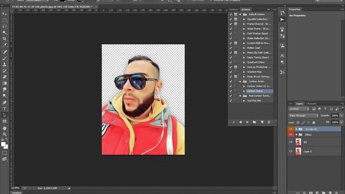Select the Clone Stamp tool
This screenshot has height=194, width=345.
click(x=4, y=65)
